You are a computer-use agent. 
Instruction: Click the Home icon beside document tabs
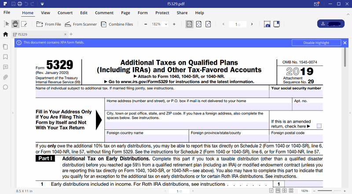(6, 34)
